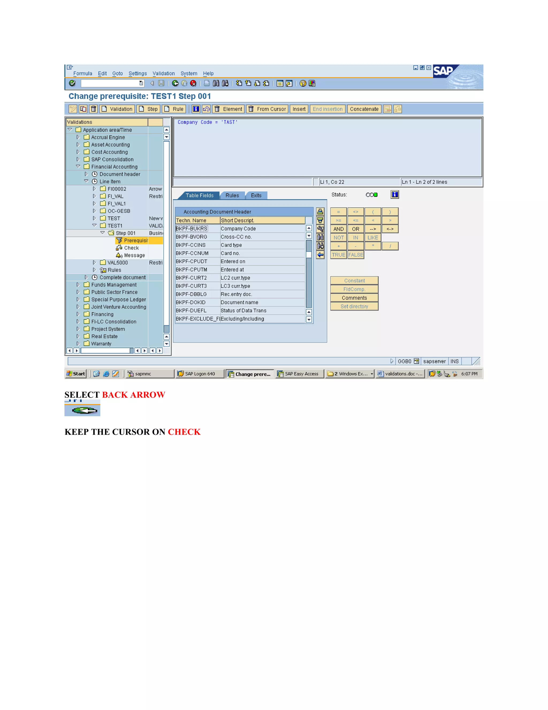Click the Windows Start button
The height and width of the screenshot is (710, 548).
tap(76, 374)
